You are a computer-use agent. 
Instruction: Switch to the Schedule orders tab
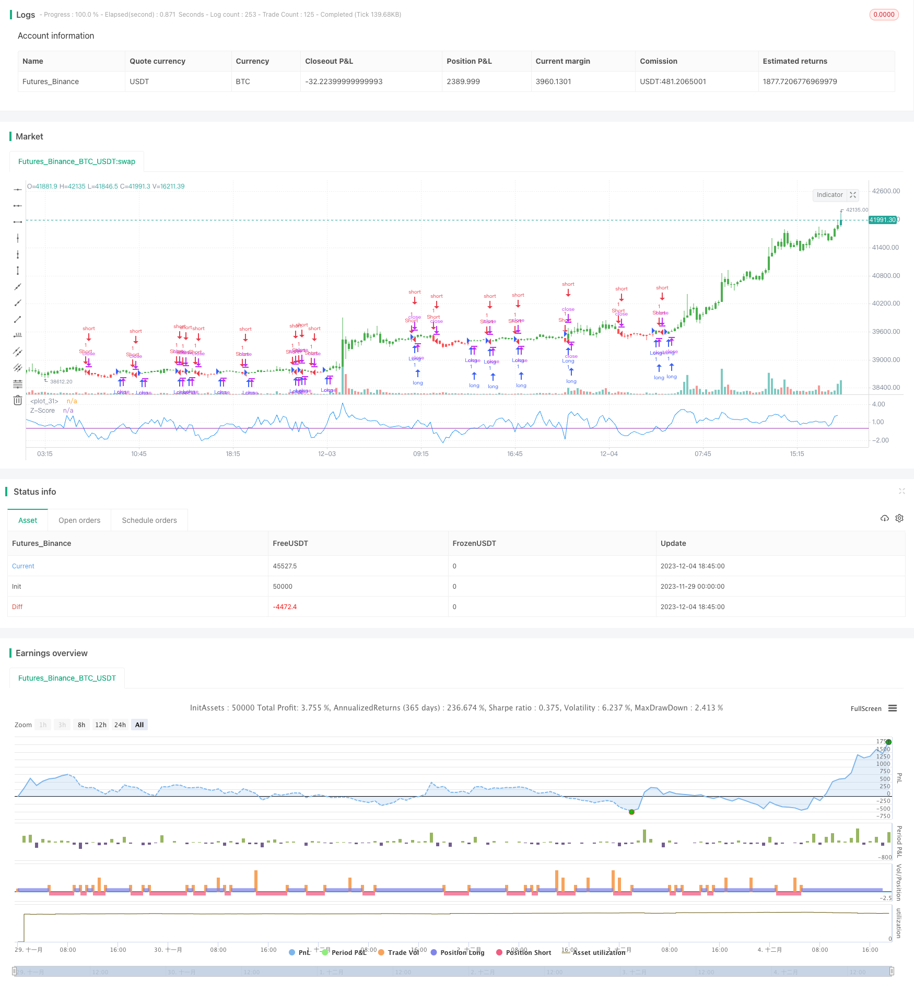[149, 520]
